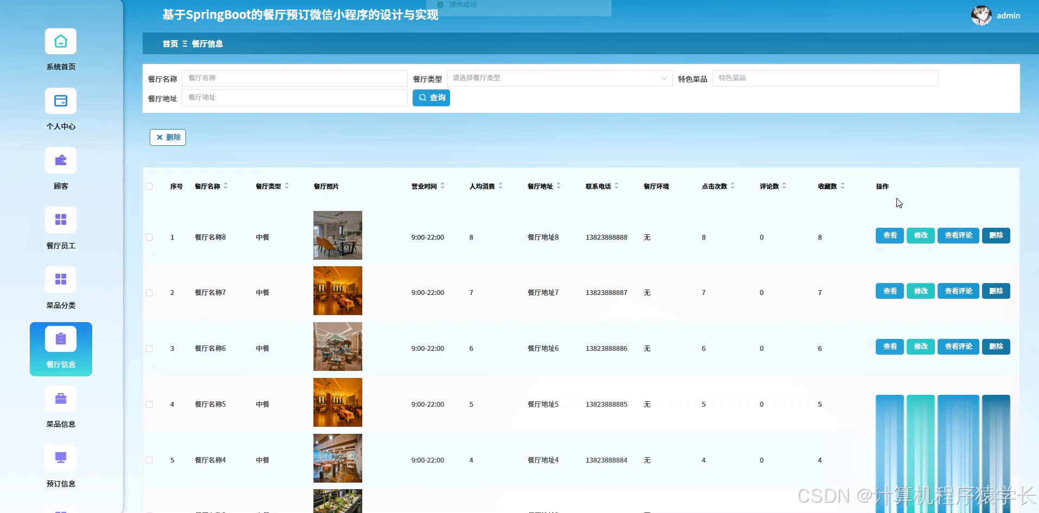Click the magnifier icon in 查询 button
This screenshot has width=1039, height=513.
[x=422, y=98]
